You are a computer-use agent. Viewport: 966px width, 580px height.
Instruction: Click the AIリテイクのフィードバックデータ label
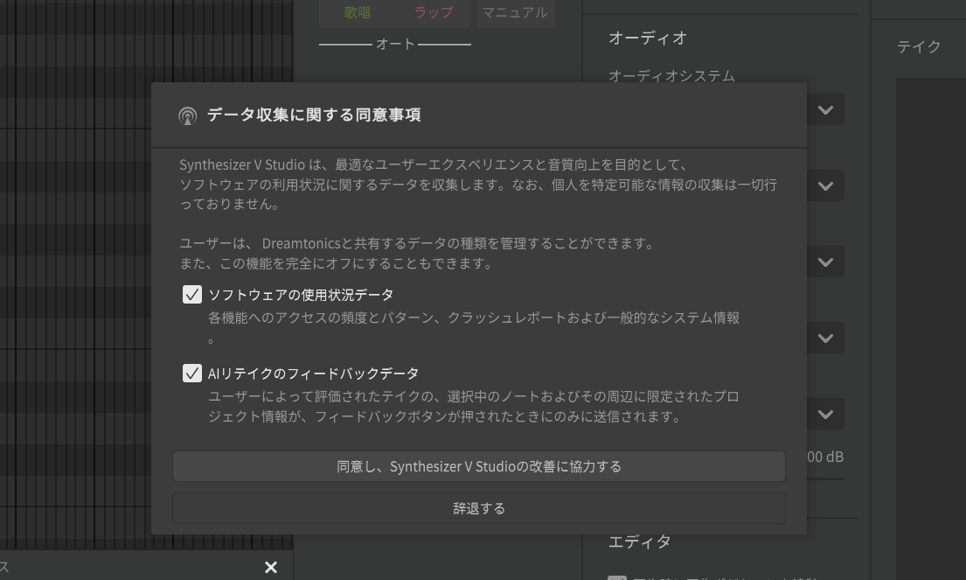tap(314, 374)
